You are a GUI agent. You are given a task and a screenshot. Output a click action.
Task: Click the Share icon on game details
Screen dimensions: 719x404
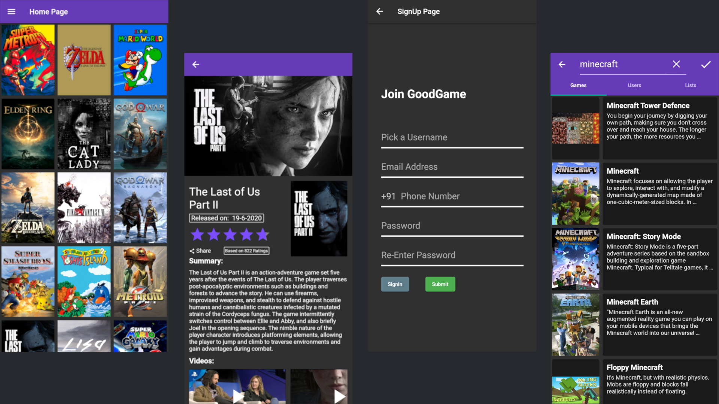[x=200, y=251]
